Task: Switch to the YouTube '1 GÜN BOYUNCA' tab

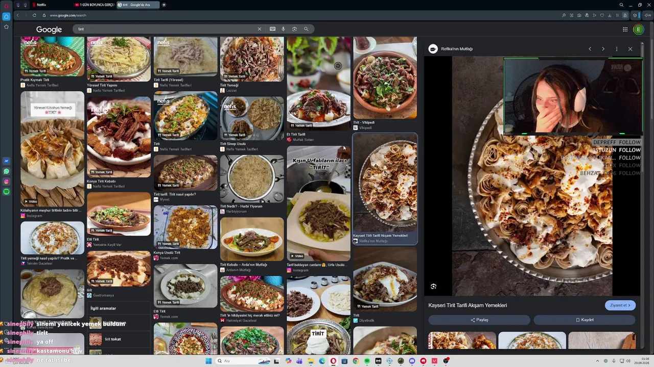Action: [x=94, y=5]
